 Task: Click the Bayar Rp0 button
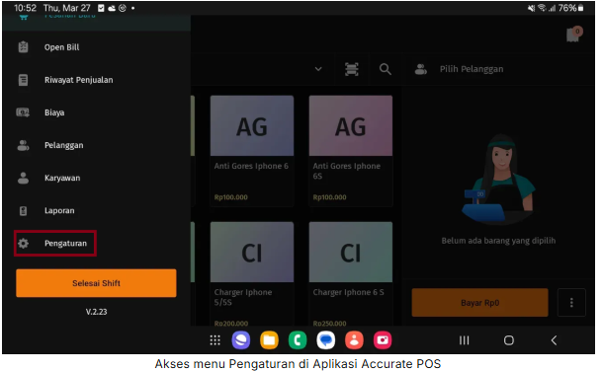(x=479, y=302)
